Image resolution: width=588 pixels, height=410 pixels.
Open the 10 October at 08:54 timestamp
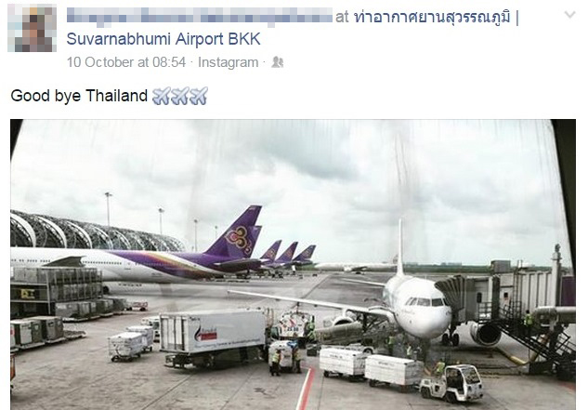pos(126,62)
